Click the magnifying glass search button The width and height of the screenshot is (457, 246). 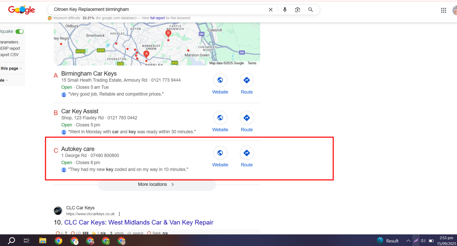point(310,10)
